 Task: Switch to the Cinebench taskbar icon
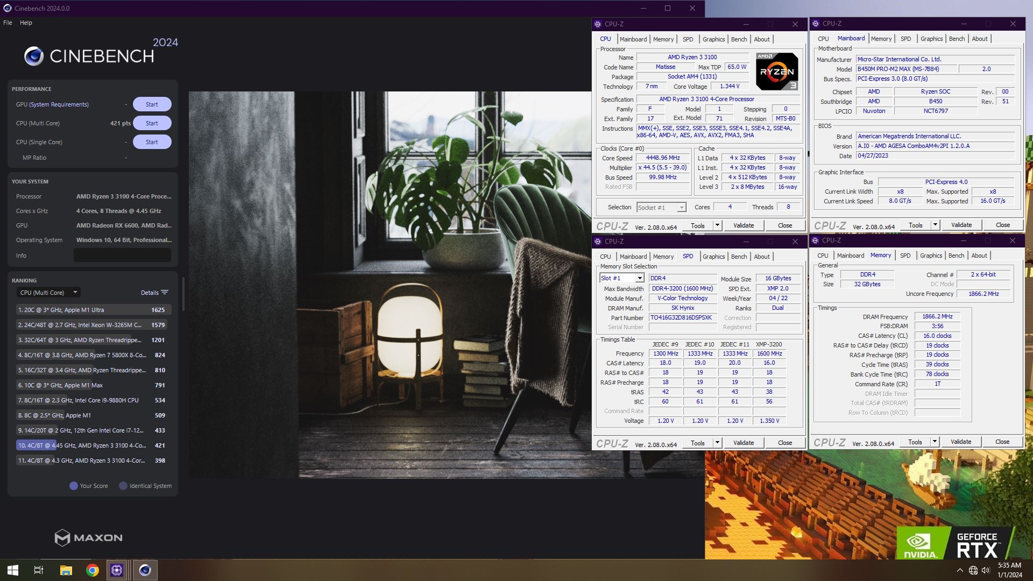pyautogui.click(x=145, y=570)
